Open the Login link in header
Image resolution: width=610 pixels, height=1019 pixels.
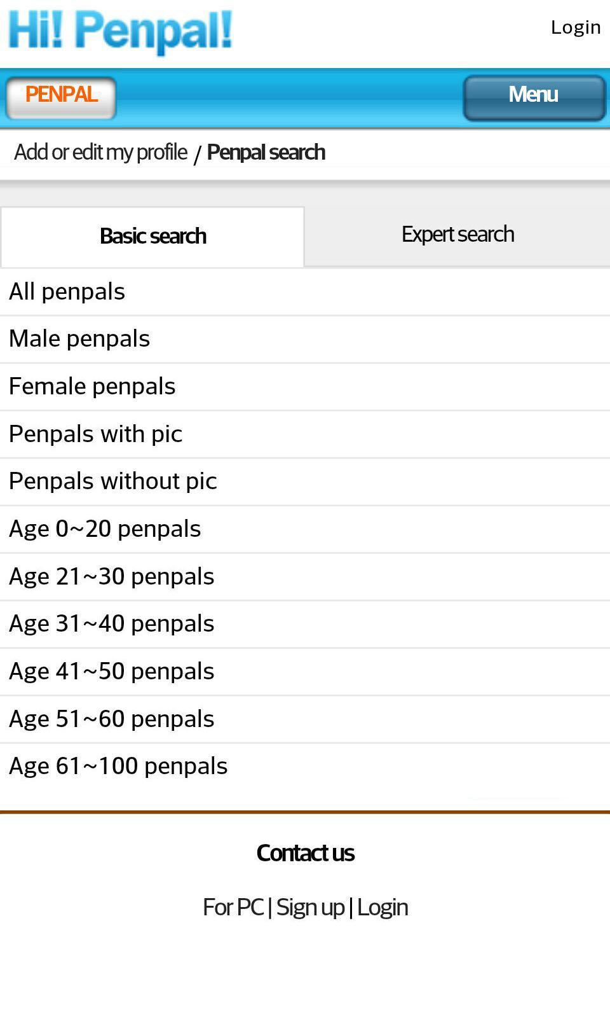pos(575,27)
